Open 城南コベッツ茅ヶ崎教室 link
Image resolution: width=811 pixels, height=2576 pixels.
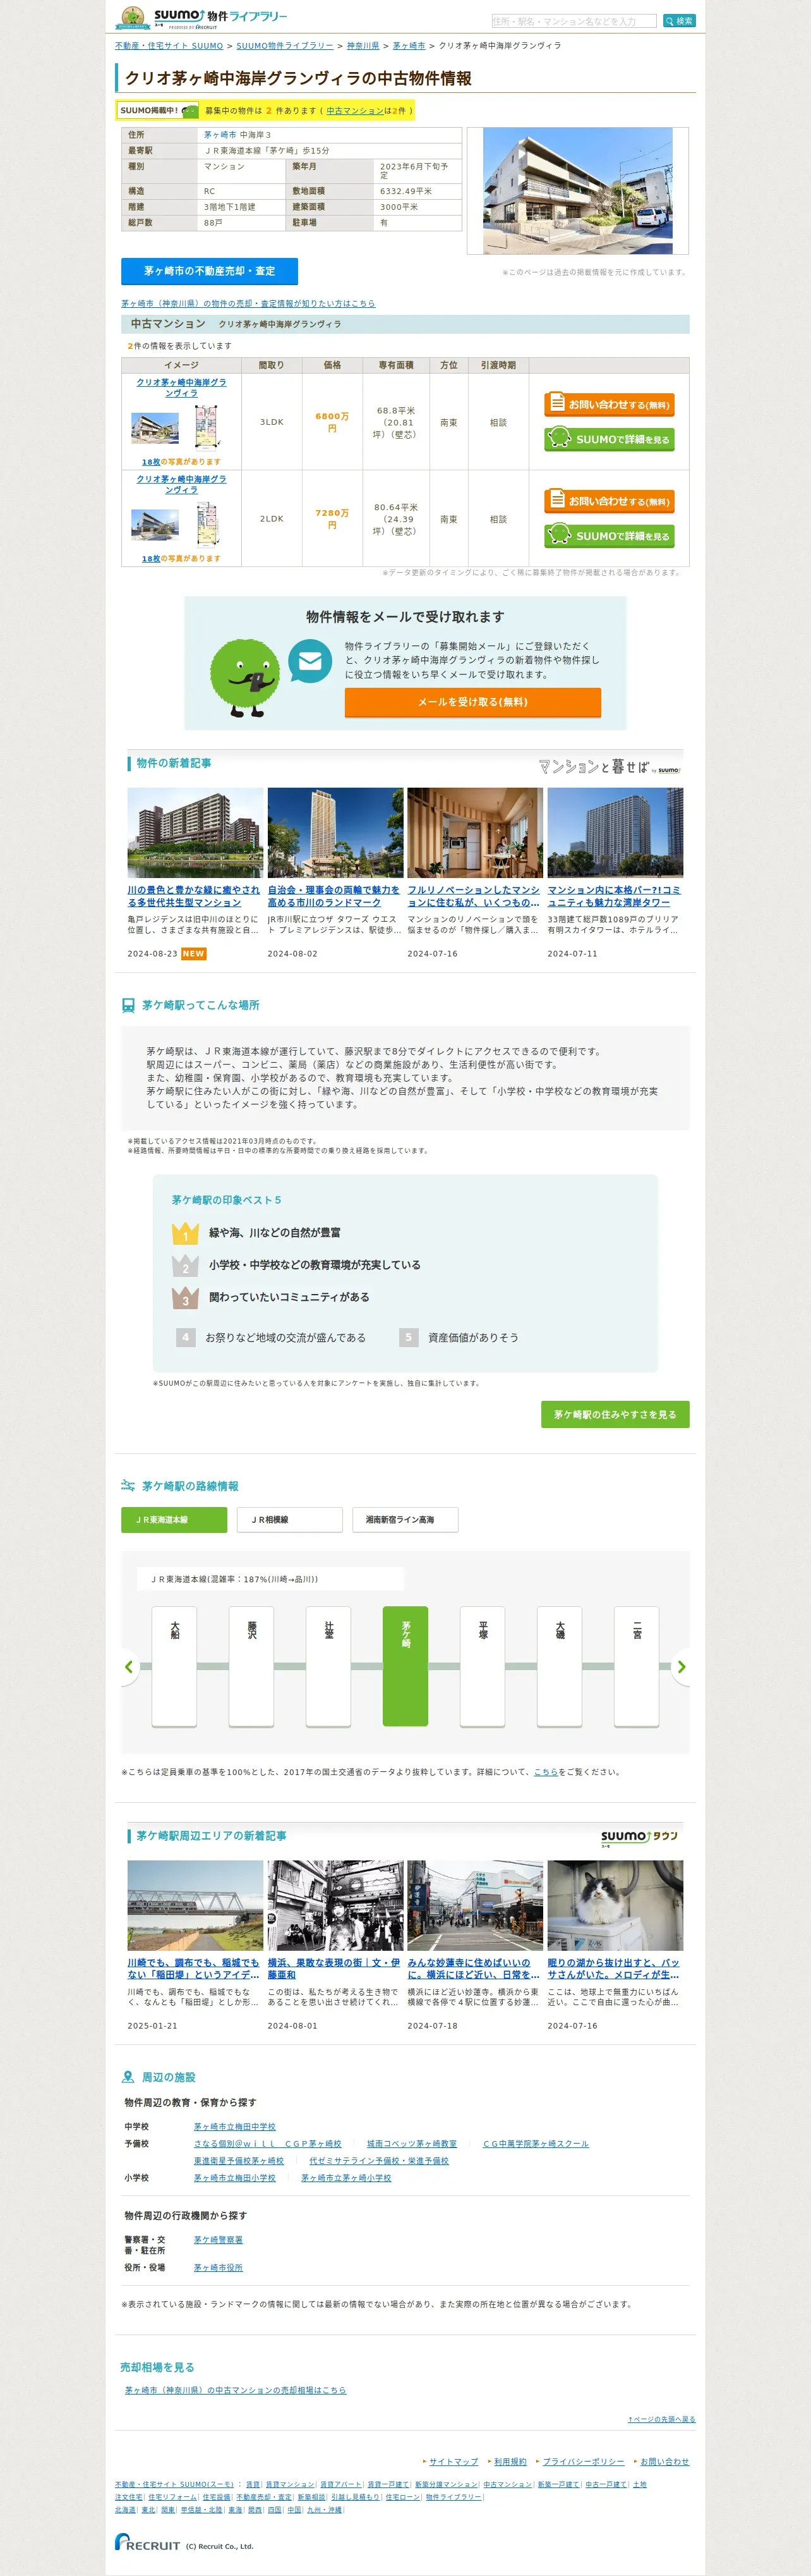pos(411,2143)
